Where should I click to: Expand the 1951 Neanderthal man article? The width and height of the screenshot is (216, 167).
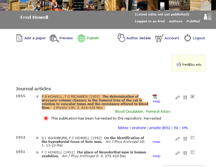[x=37, y=153]
